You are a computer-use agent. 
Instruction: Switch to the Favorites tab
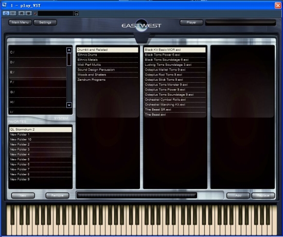(x=17, y=121)
